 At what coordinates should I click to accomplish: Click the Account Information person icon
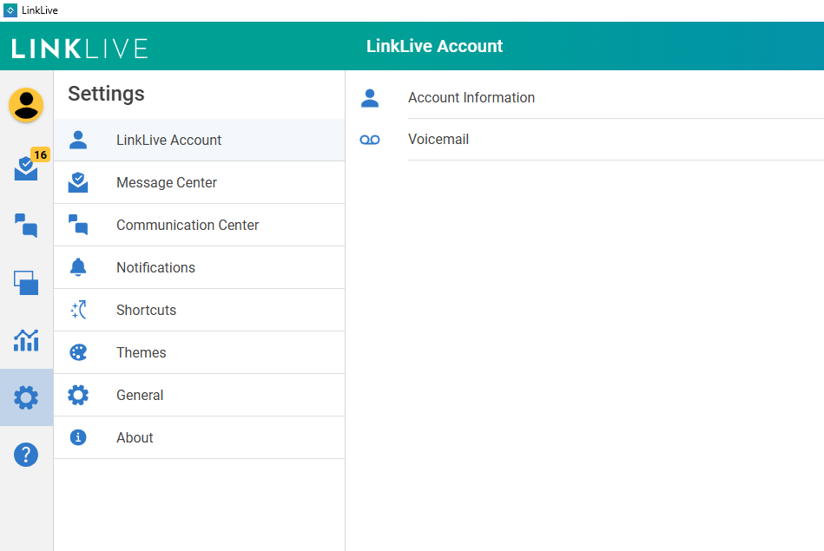click(x=370, y=98)
